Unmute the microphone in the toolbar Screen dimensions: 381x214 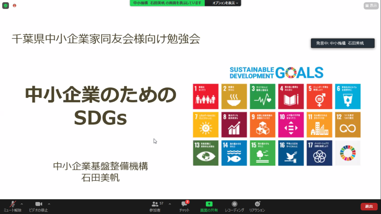click(x=13, y=204)
